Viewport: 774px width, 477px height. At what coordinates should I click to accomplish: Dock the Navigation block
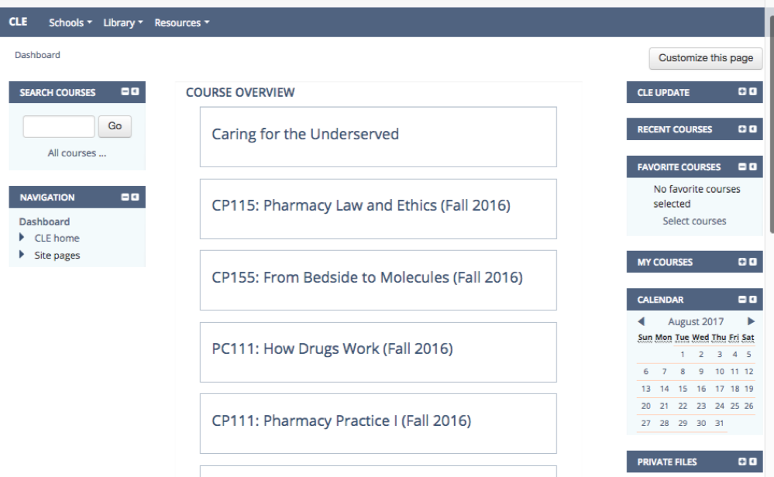(x=136, y=197)
